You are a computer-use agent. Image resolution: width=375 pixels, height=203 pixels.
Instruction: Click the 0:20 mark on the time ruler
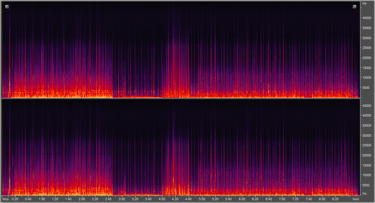click(x=15, y=199)
